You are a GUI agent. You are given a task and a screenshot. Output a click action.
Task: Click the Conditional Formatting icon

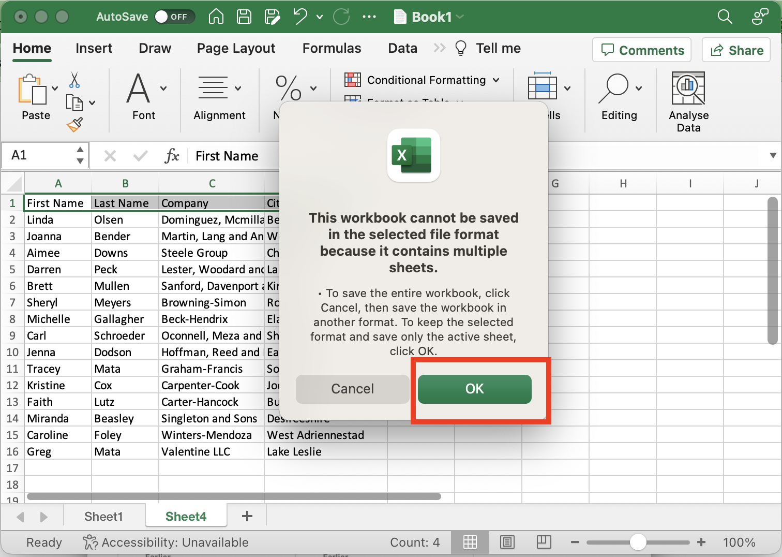(352, 80)
